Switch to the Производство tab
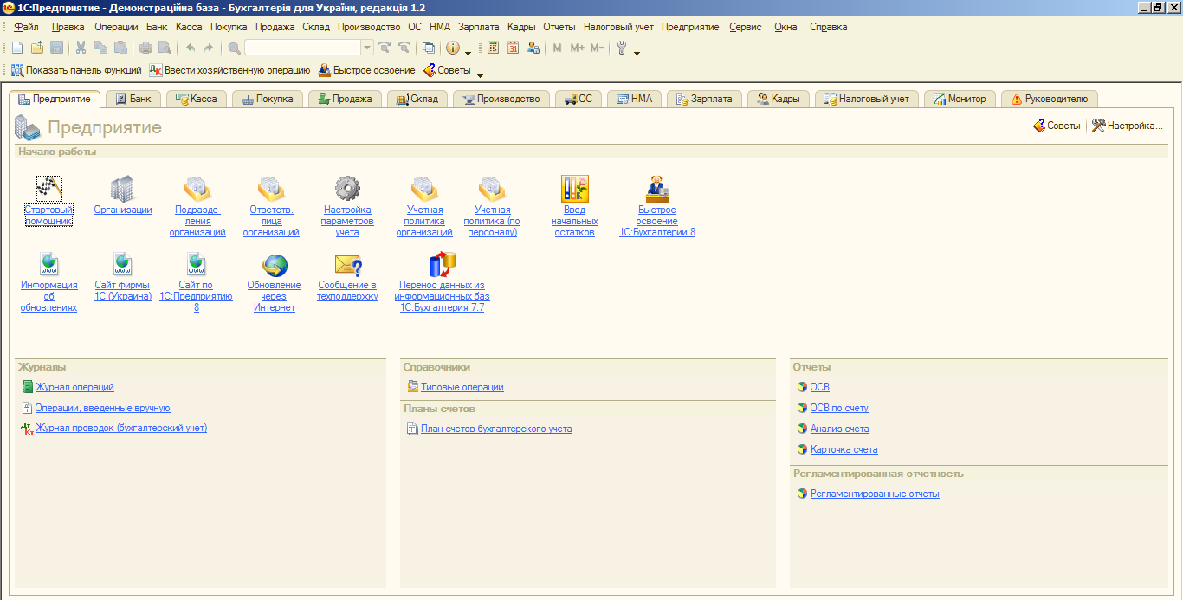Image resolution: width=1183 pixels, height=600 pixels. (x=501, y=99)
